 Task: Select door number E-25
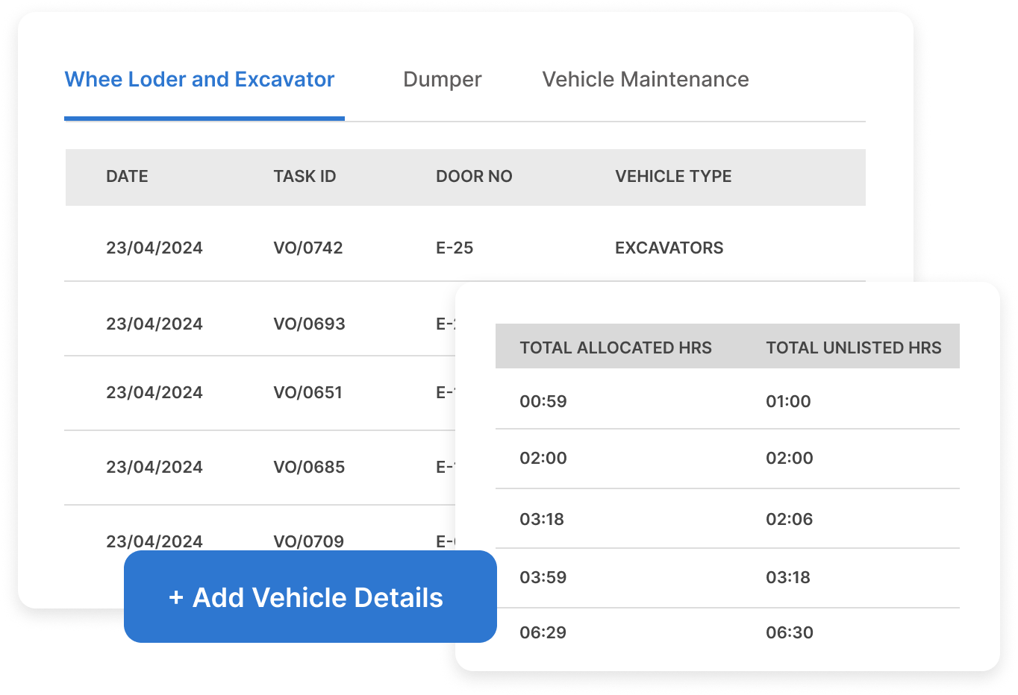[455, 248]
